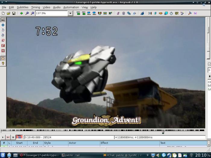Toggle video auto-scroll button
This screenshot has height=158, width=211.
(19, 137)
